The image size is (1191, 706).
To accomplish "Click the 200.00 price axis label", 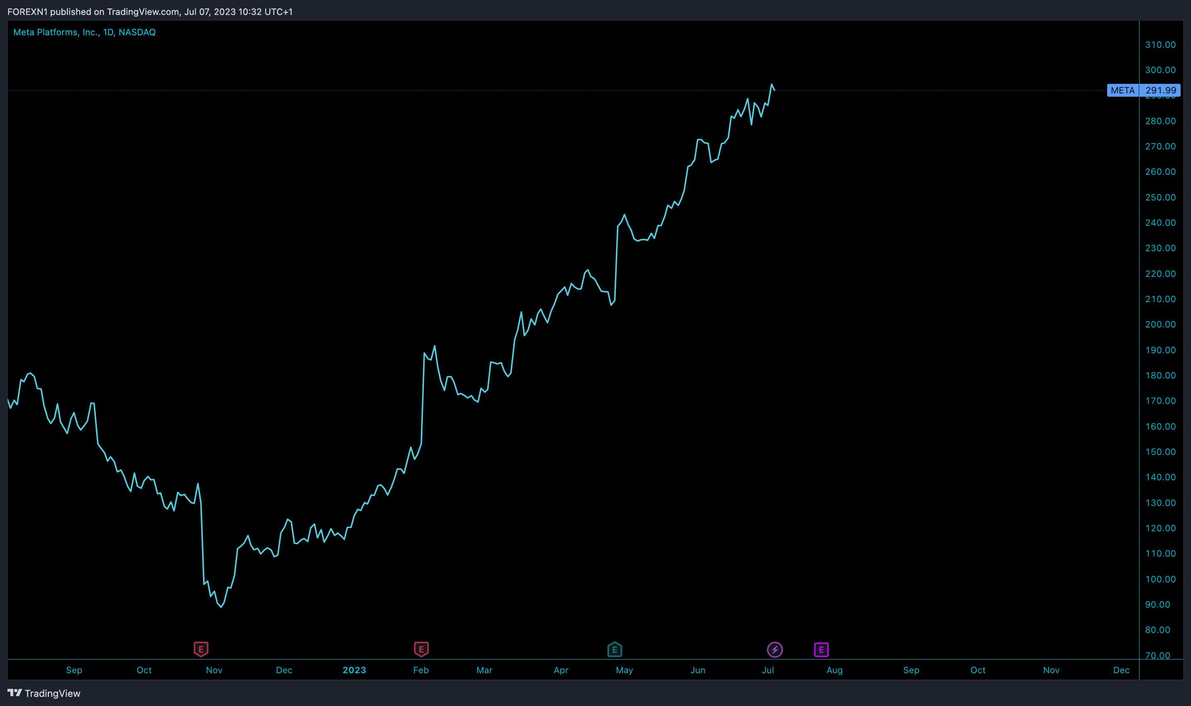I will pos(1161,325).
